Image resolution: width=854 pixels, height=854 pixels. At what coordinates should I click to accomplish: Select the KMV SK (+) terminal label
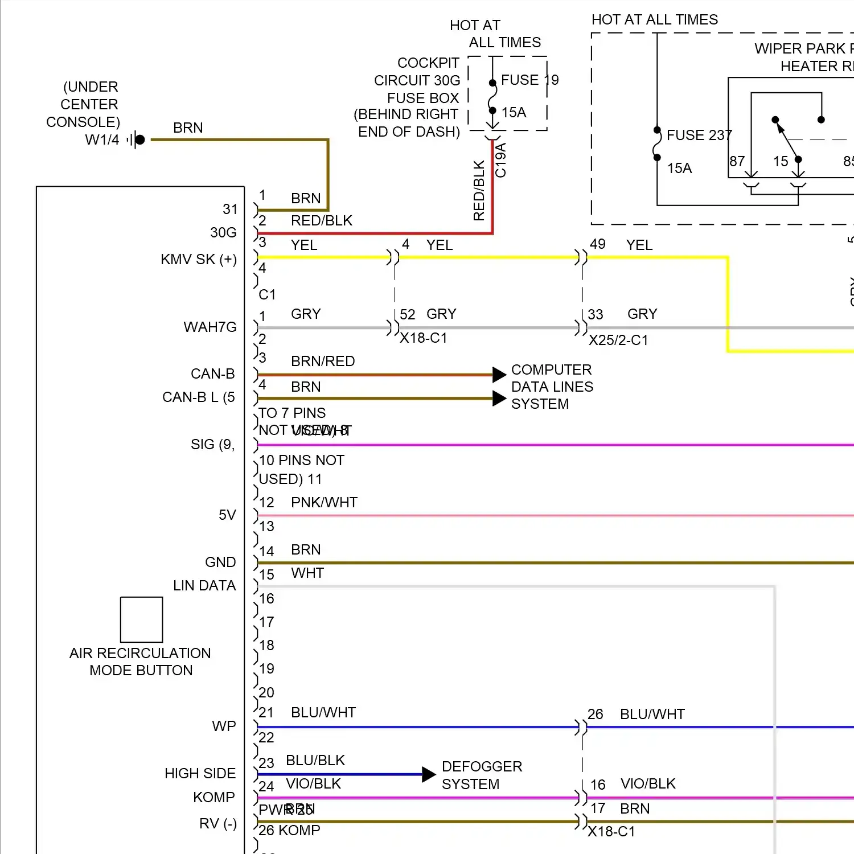tap(199, 259)
